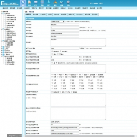Click the page icon for DIGG顶设置 tree item
This screenshot has width=137, height=137.
pos(6,22)
